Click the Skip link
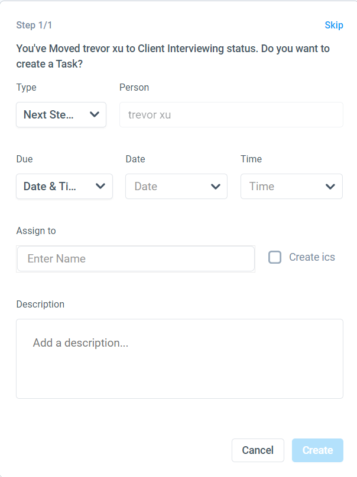This screenshot has width=357, height=477. click(334, 25)
